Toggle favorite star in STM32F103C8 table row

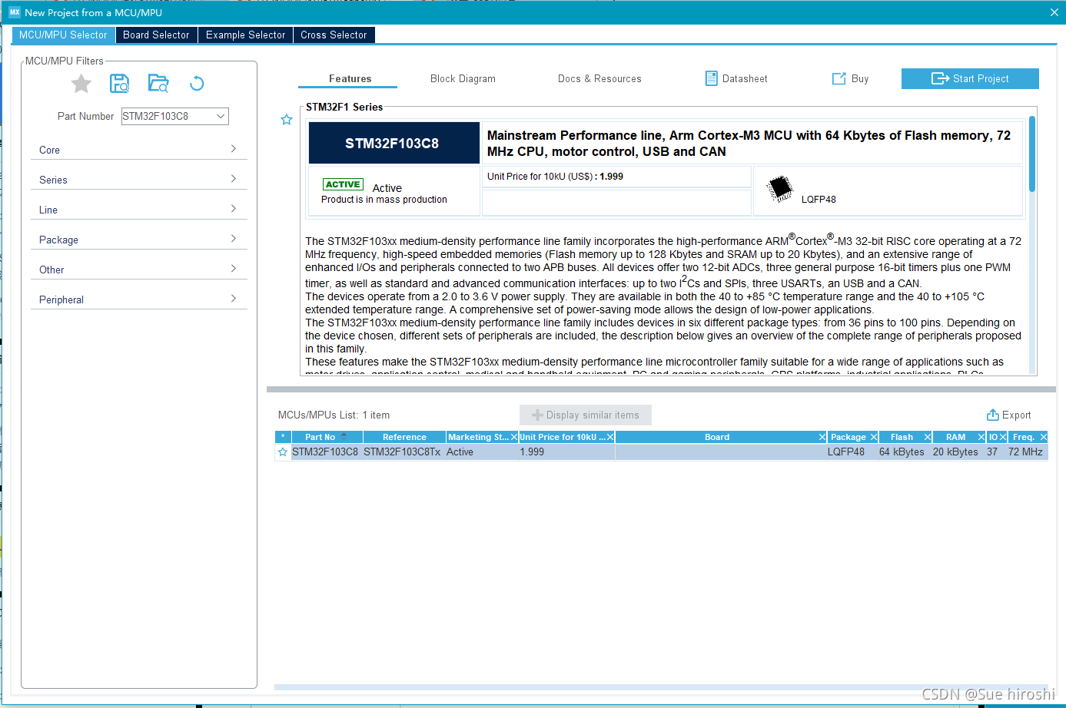283,452
